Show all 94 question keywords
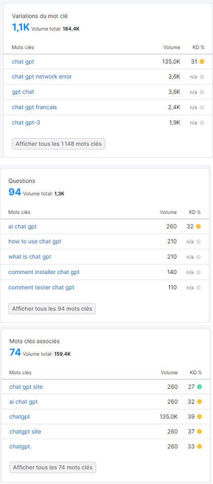The width and height of the screenshot is (213, 484). [x=52, y=309]
